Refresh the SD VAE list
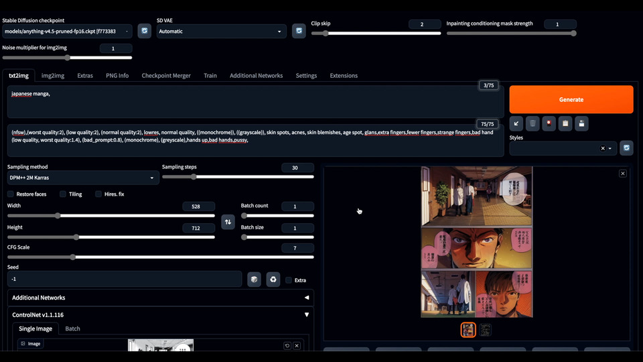 coord(299,32)
